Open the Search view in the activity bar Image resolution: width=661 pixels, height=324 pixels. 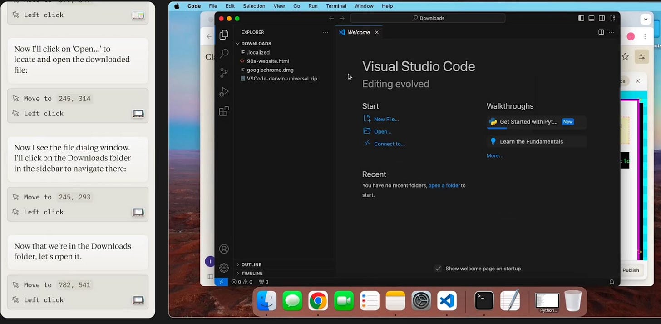point(224,54)
